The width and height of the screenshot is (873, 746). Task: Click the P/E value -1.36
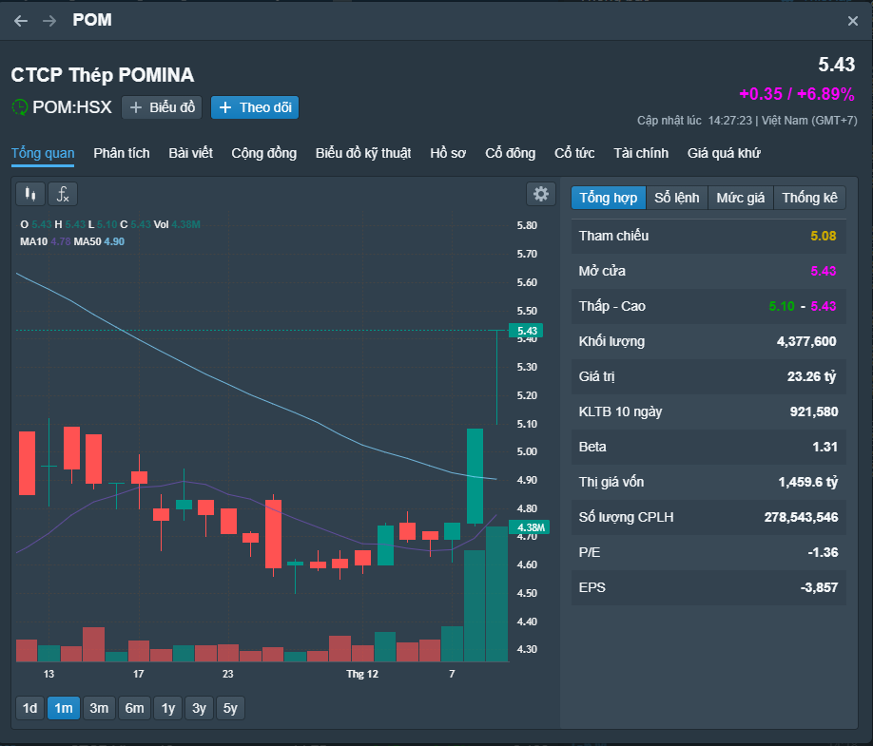pos(823,552)
